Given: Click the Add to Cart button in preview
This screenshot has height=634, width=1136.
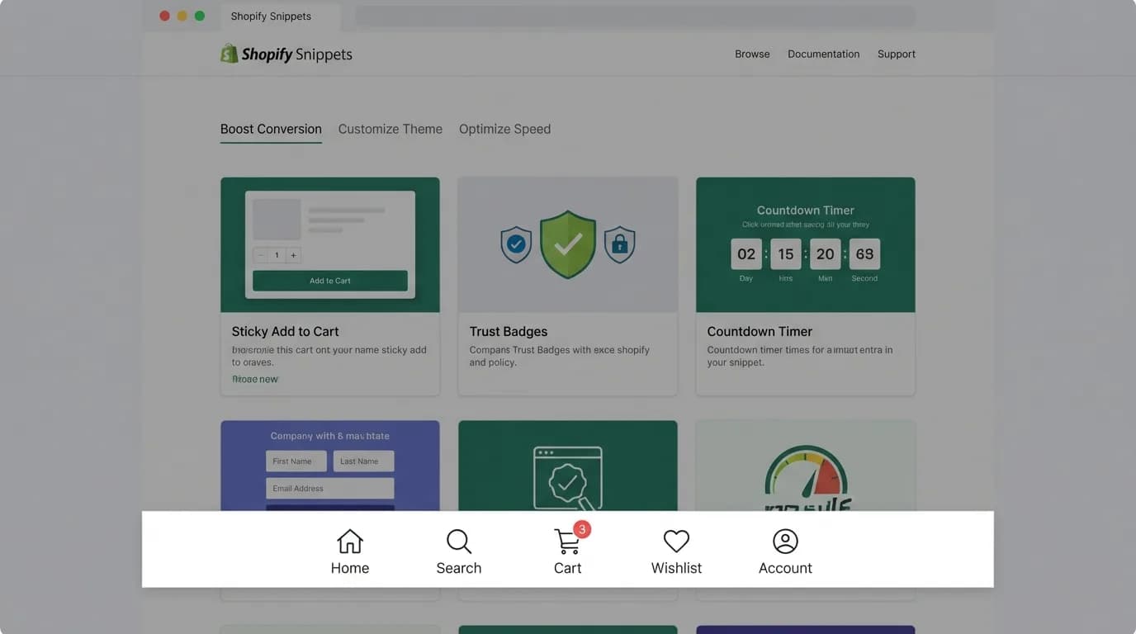Looking at the screenshot, I should 330,281.
